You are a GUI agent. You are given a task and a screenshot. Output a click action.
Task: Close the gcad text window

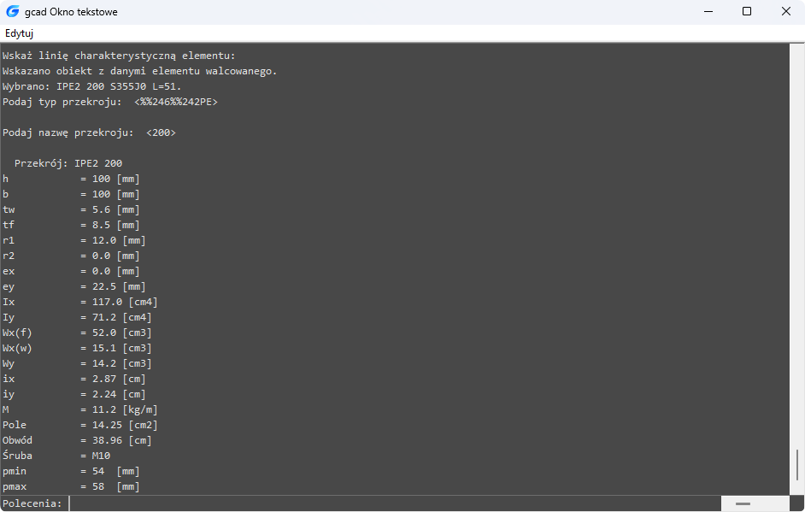[x=785, y=11]
